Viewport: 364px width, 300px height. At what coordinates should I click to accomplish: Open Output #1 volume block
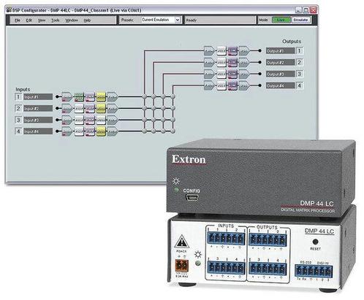[x=244, y=50]
